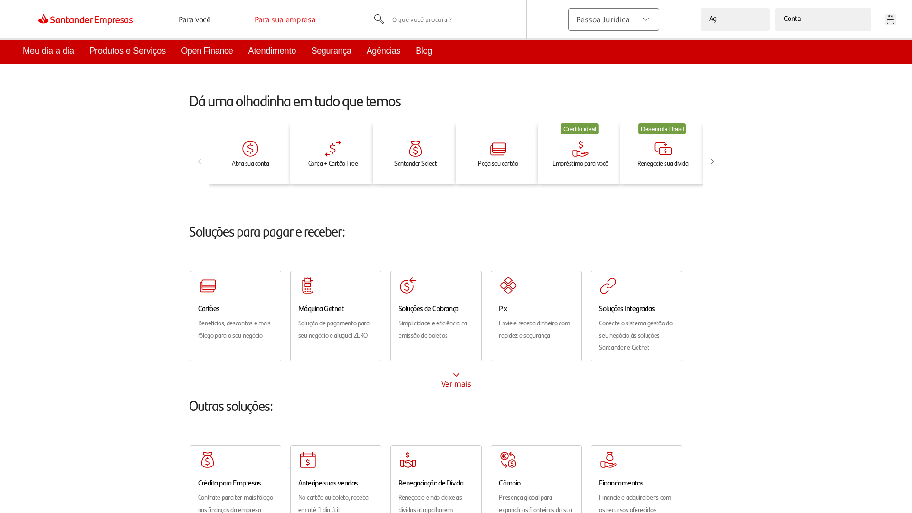Image resolution: width=912 pixels, height=513 pixels.
Task: Click the Antecipe suas vendas calendar icon
Action: tap(308, 460)
